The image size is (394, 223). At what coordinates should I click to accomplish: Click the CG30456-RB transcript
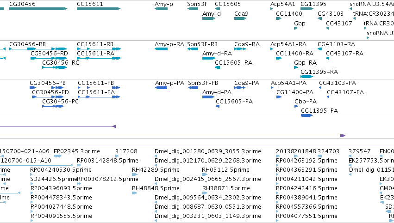point(38,49)
